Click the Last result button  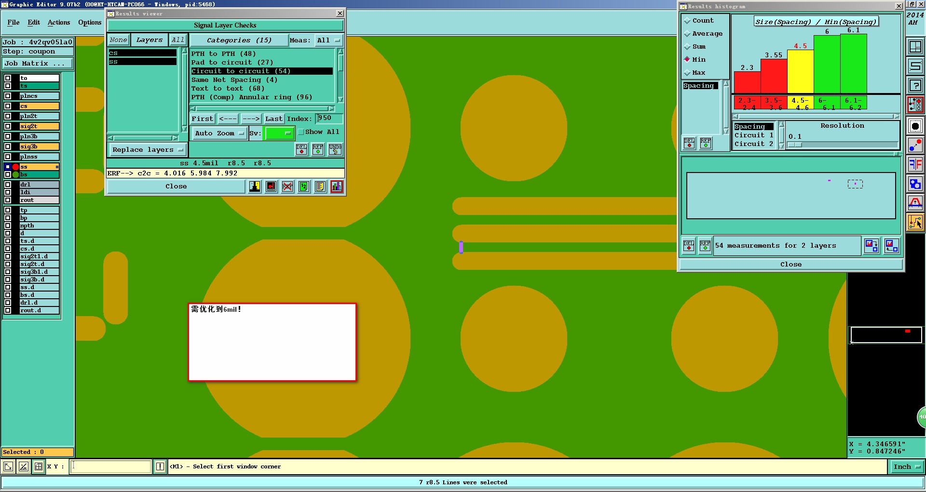[x=273, y=119]
